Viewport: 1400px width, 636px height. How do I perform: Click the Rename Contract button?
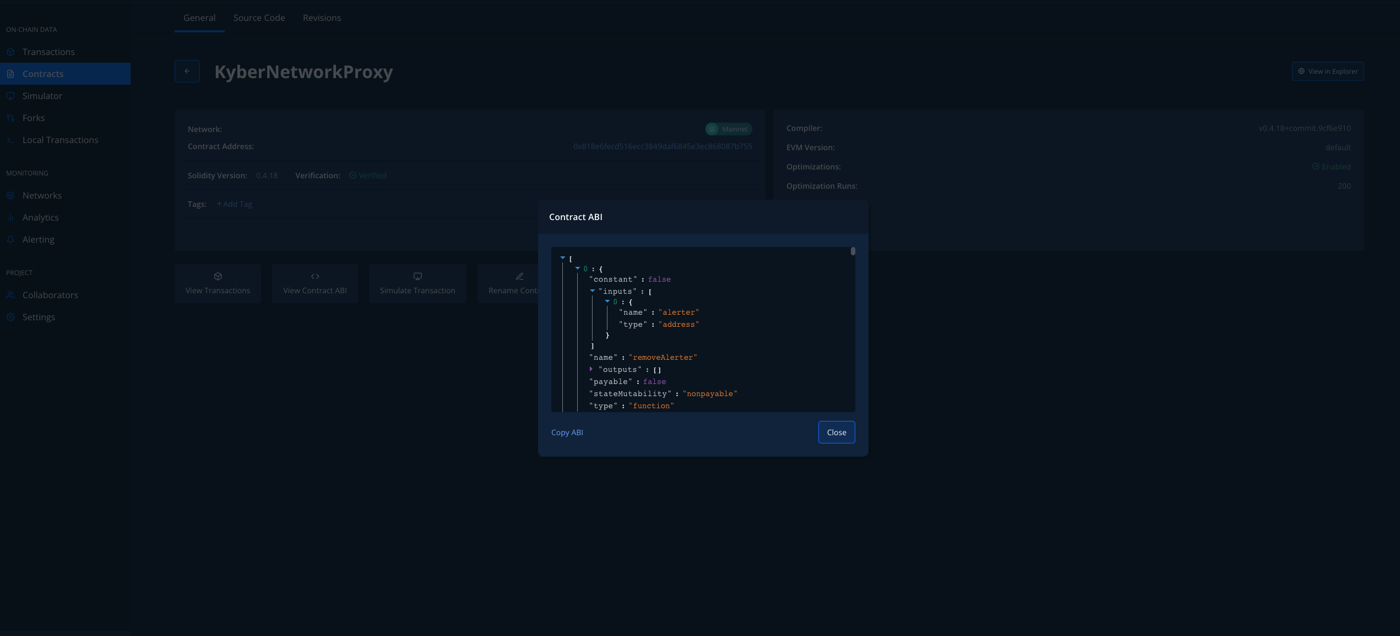click(x=508, y=283)
